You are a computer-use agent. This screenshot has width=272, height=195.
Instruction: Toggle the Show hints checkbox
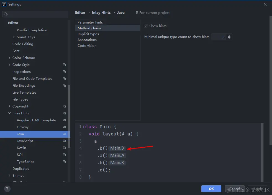click(x=146, y=26)
